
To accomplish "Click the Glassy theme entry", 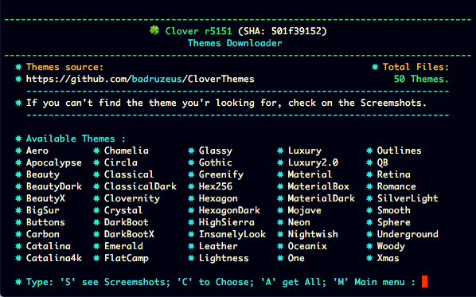I will [216, 151].
